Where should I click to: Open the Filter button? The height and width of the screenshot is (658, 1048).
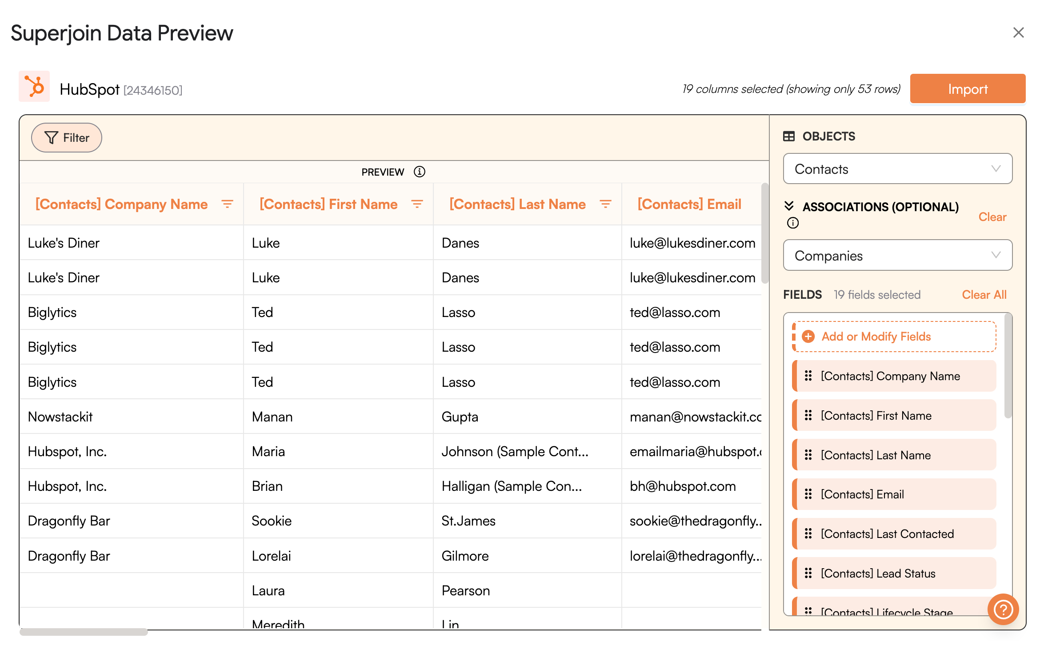pyautogui.click(x=67, y=138)
